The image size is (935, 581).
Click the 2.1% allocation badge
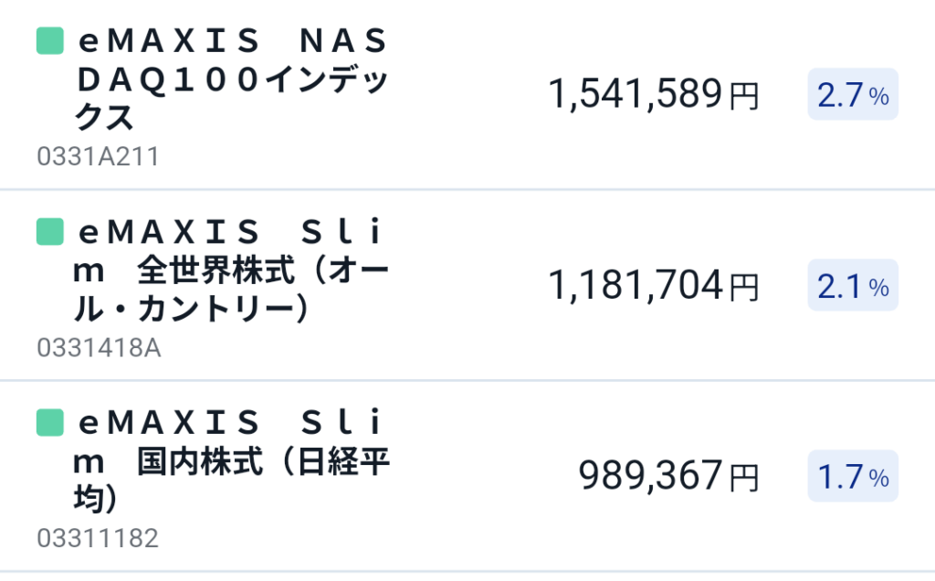853,286
